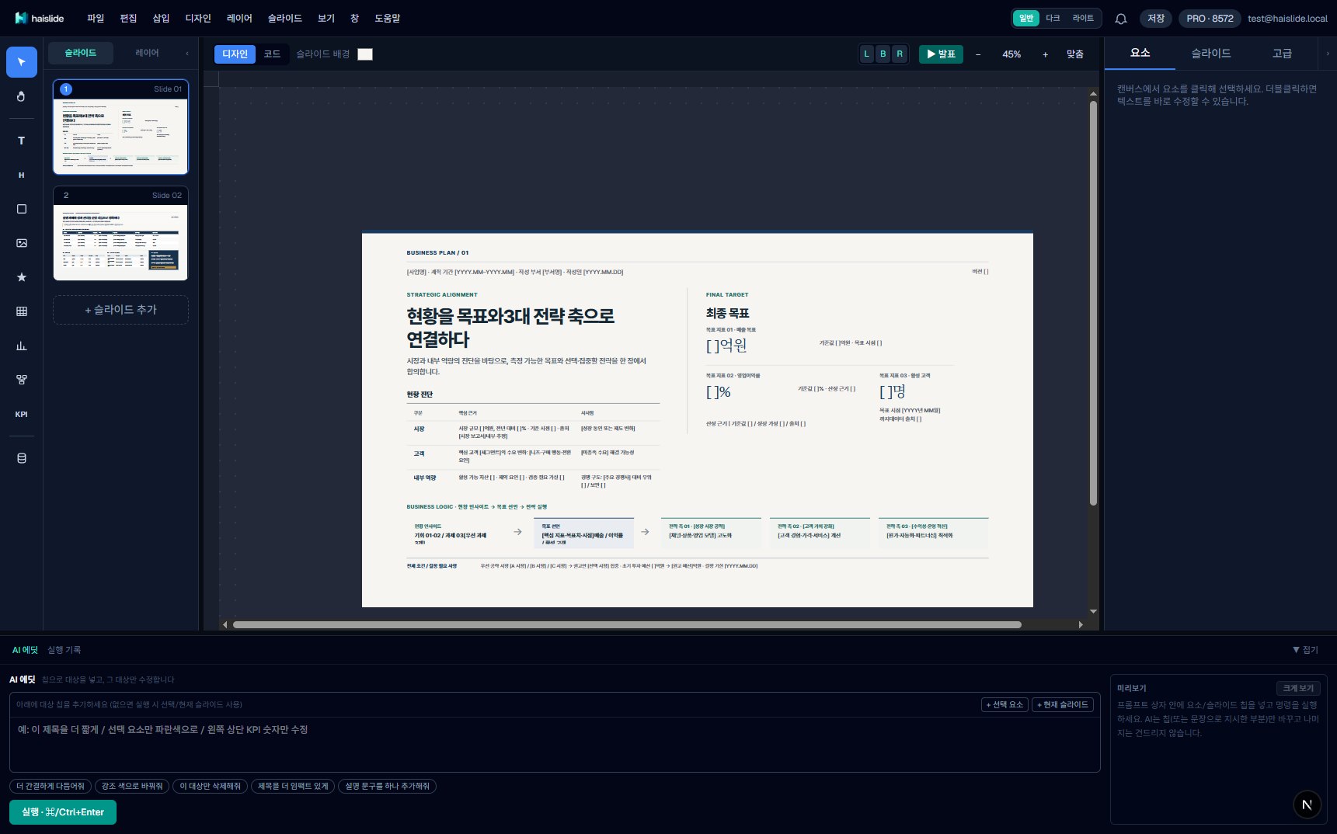
Task: Toggle the B panel button
Action: point(883,54)
